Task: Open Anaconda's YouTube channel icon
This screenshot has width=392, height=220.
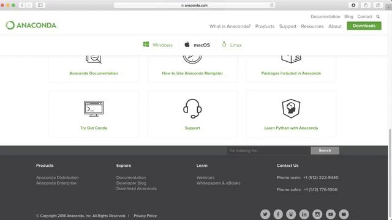Action: click(x=331, y=214)
